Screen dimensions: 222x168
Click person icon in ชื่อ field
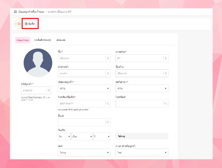point(108,58)
